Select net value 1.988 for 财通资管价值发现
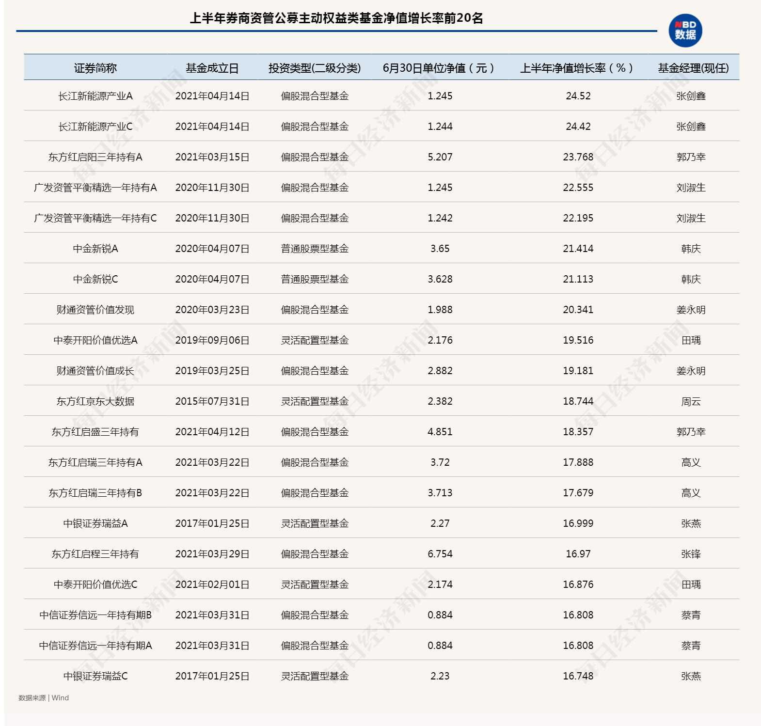761x726 pixels. pyautogui.click(x=440, y=310)
